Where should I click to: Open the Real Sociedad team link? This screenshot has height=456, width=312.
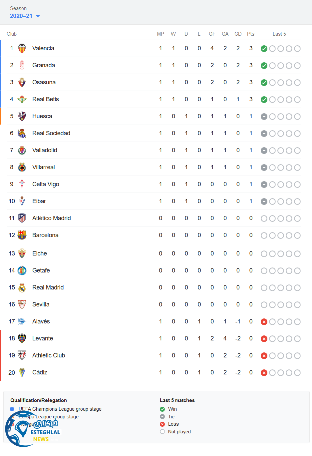(x=51, y=133)
